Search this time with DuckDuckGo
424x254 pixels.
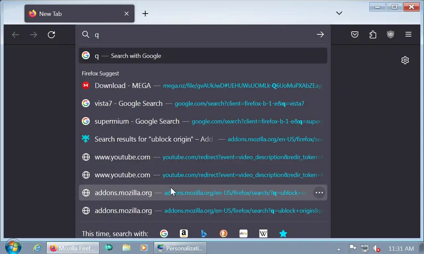point(224,233)
